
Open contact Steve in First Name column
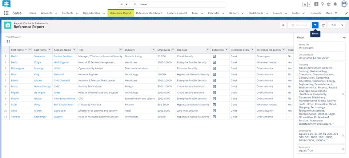pos(14,111)
